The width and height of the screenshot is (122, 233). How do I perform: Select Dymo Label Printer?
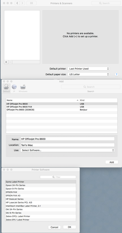[41, 182]
